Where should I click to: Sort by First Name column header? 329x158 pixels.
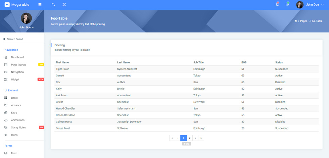pyautogui.click(x=62, y=62)
